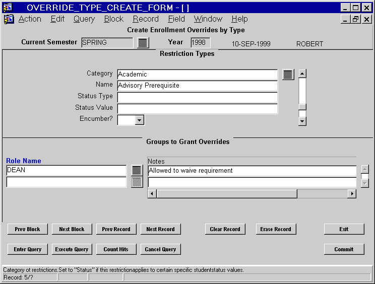Click the empty second Role Name field
Image resolution: width=375 pixels, height=284 pixels.
tap(66, 182)
